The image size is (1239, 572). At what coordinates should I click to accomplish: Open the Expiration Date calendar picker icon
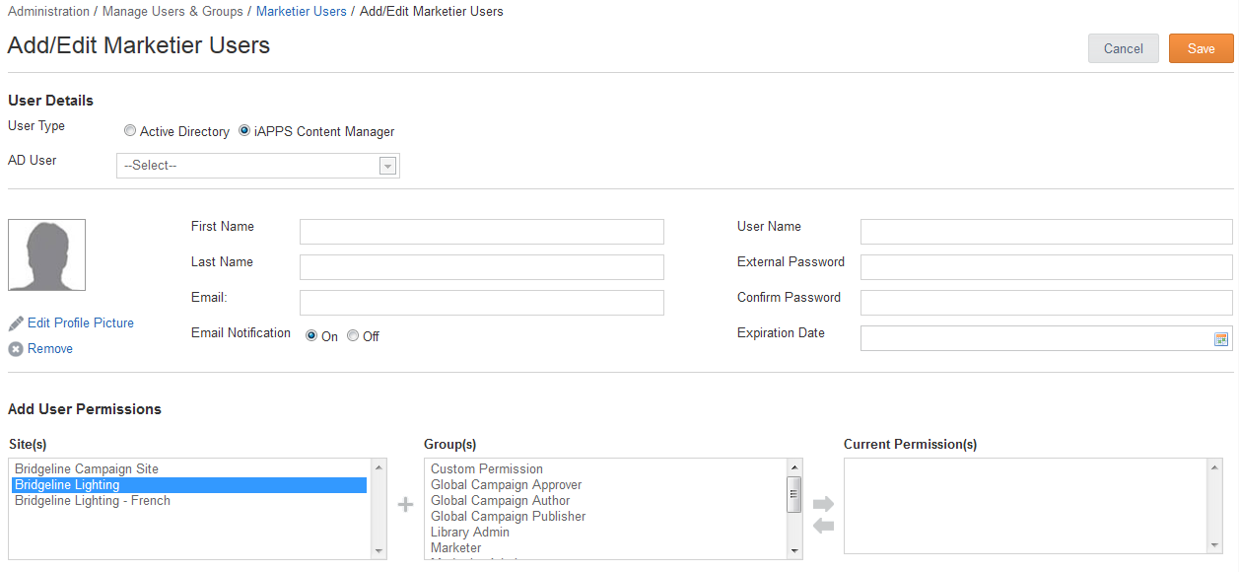point(1221,339)
